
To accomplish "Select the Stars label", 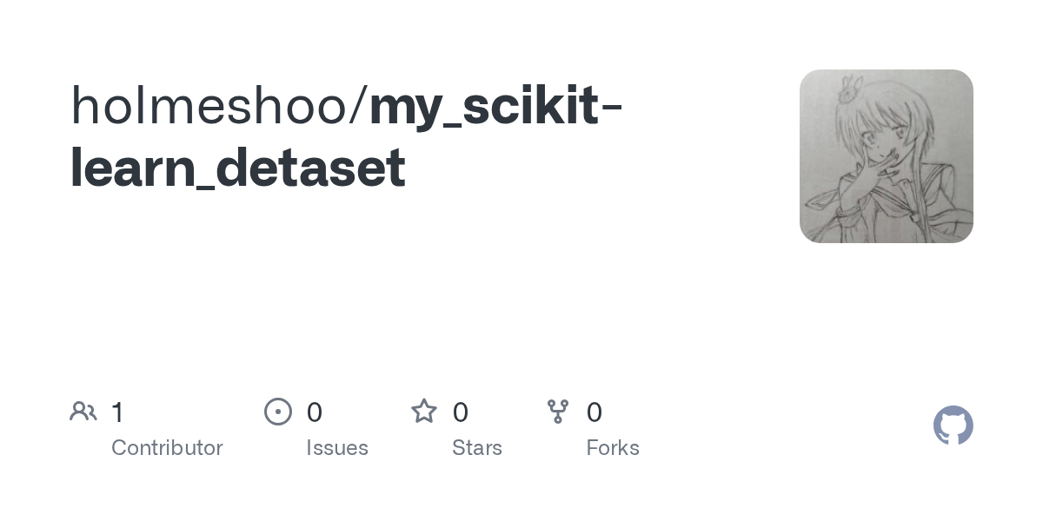I will click(477, 448).
